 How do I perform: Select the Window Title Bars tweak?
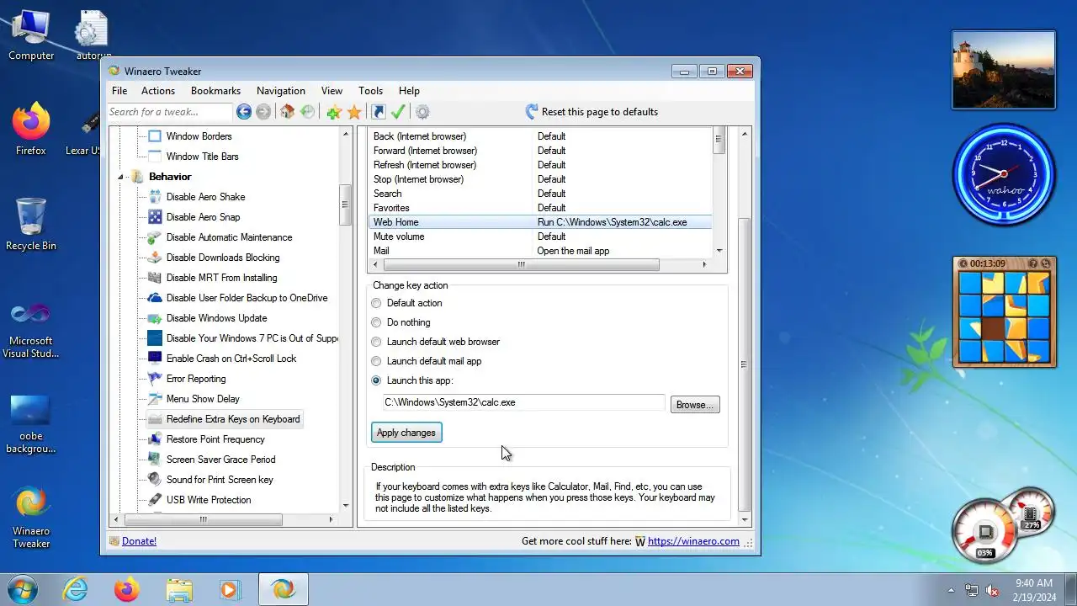[202, 157]
